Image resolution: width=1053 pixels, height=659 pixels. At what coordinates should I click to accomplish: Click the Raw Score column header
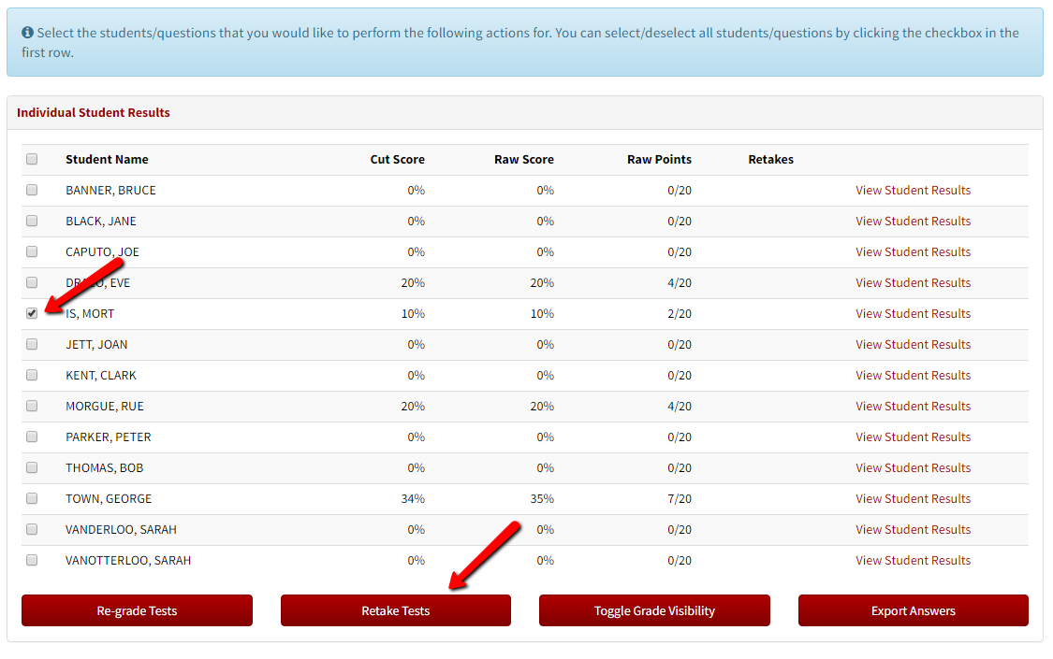coord(523,159)
